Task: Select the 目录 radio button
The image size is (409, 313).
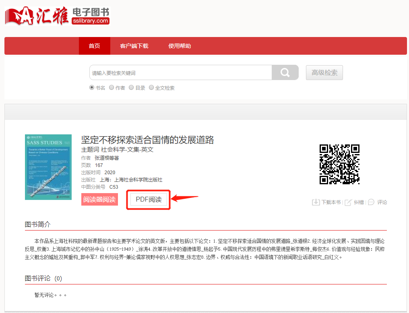Action: [x=131, y=88]
